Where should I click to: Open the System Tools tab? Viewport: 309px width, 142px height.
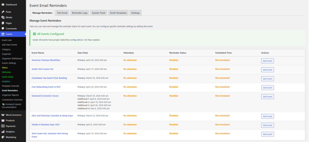coord(99,13)
